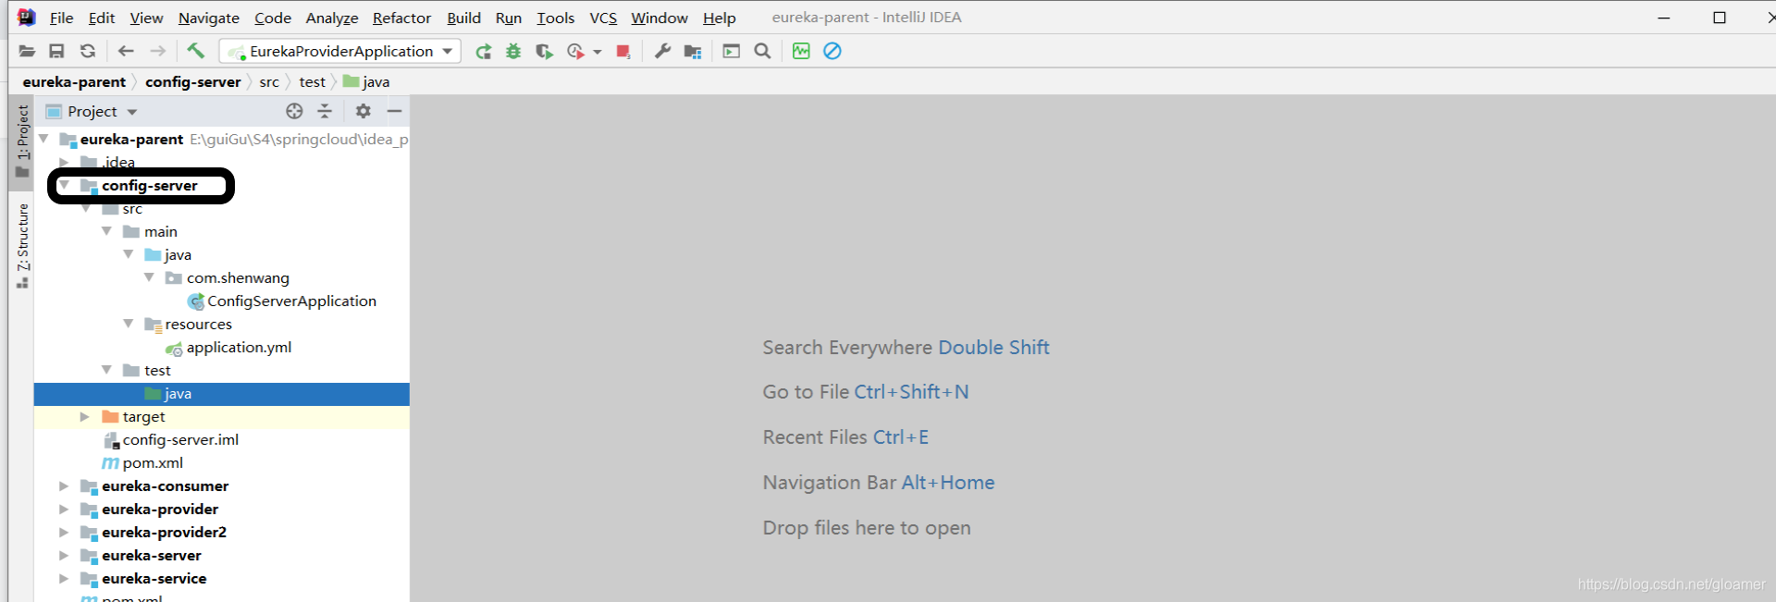This screenshot has width=1776, height=602.
Task: Run with coverage shield icon
Action: 544,51
